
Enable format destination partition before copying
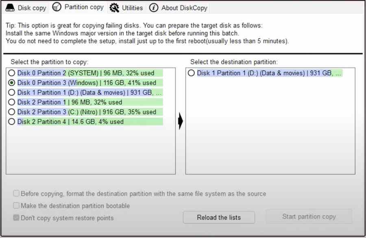coord(16,194)
